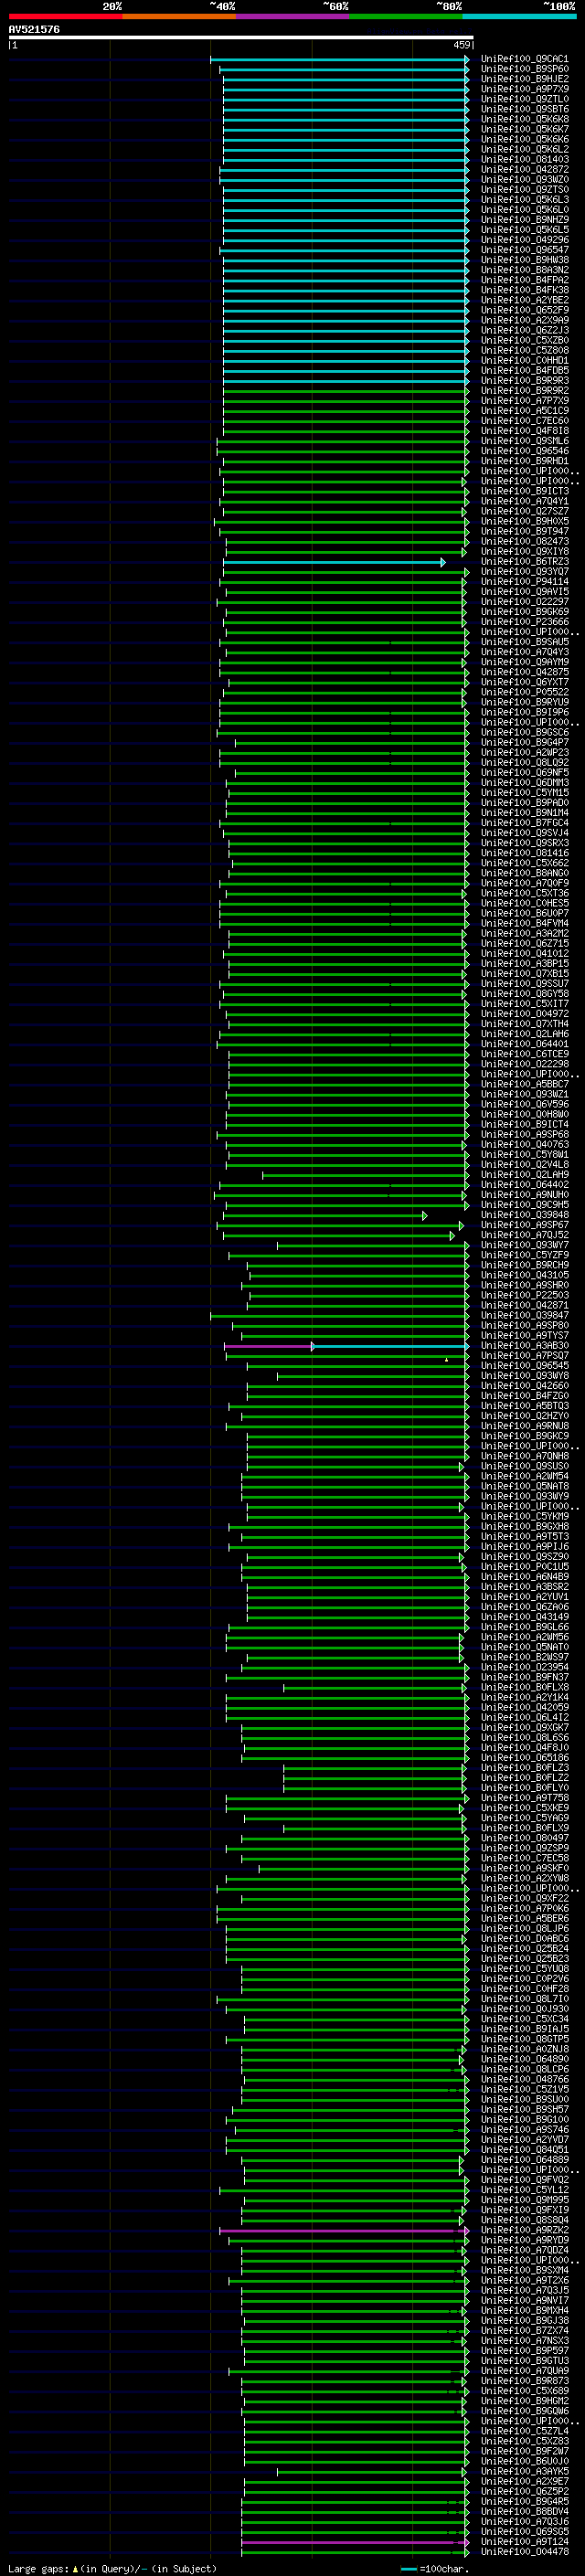Select hit label UniRef100_O80497
Image resolution: width=585 pixels, height=2576 pixels.
pos(524,1838)
